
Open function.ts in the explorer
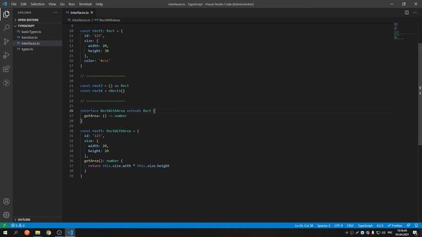tap(29, 38)
